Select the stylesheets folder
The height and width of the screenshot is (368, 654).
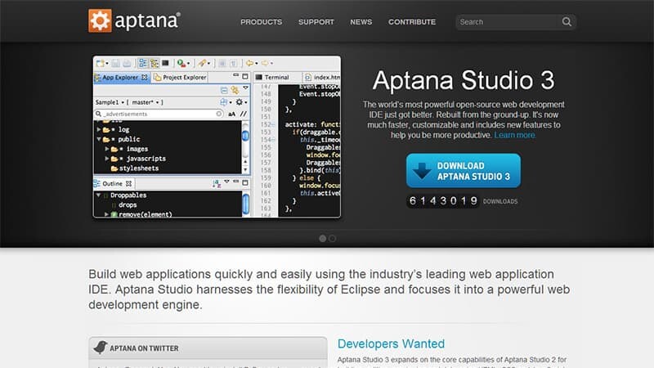point(135,168)
